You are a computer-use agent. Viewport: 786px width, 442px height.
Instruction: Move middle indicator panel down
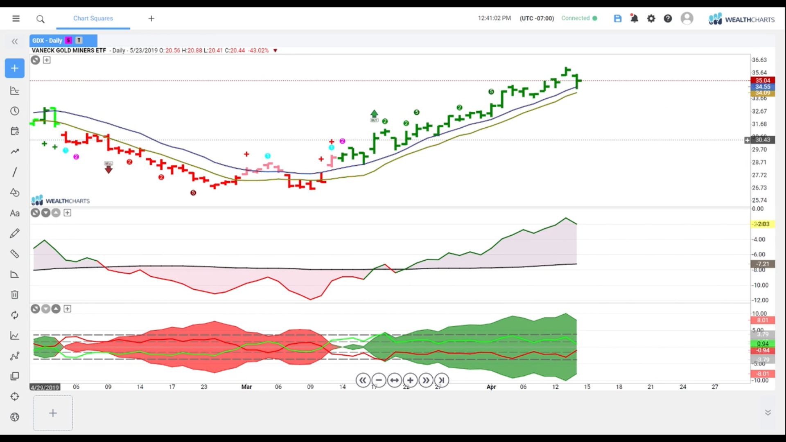pos(46,213)
